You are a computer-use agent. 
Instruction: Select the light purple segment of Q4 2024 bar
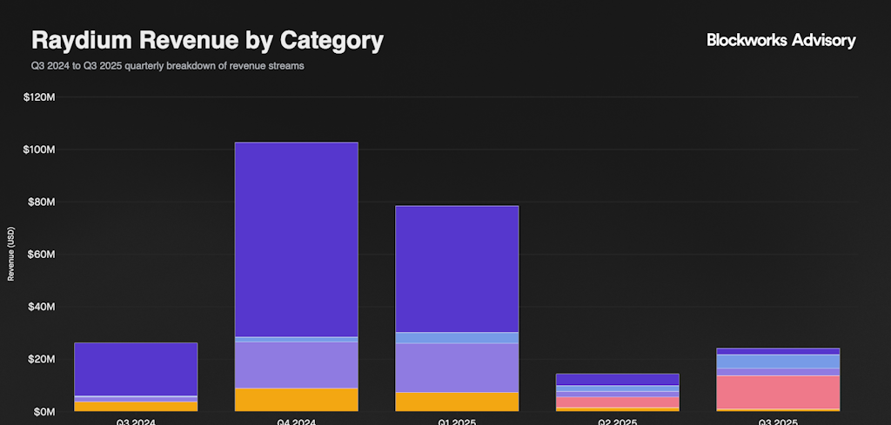coord(296,365)
